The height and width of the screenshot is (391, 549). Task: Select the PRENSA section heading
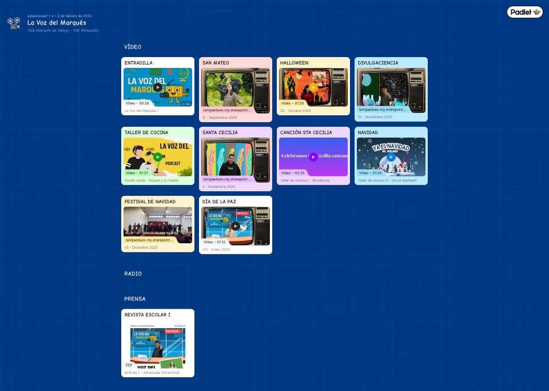pyautogui.click(x=135, y=299)
